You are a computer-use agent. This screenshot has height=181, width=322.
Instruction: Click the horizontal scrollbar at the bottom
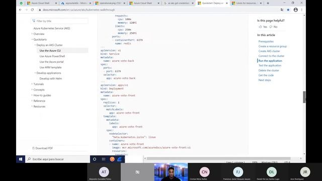pyautogui.click(x=218, y=158)
